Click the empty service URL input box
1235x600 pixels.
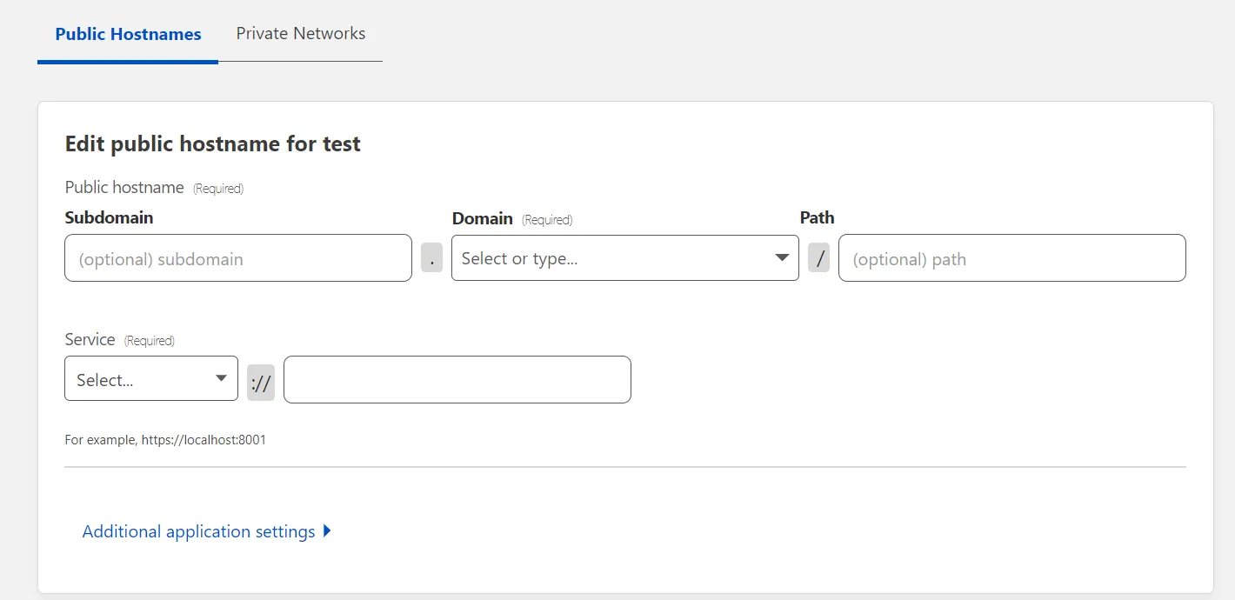(457, 378)
